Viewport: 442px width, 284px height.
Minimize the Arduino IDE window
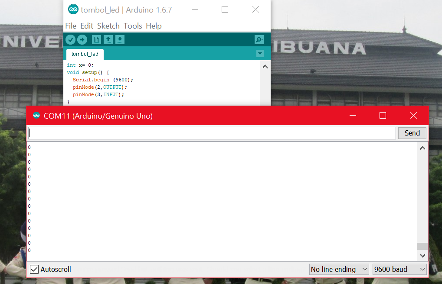click(195, 9)
